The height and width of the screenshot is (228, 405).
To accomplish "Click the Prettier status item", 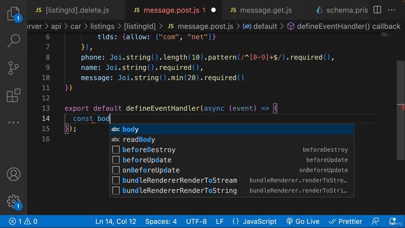I will click(346, 222).
